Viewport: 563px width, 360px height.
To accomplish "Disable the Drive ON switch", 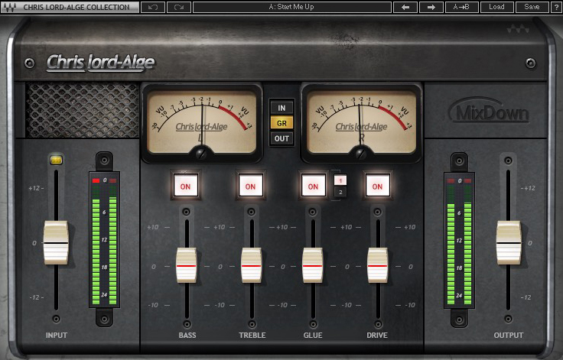I will click(x=376, y=185).
